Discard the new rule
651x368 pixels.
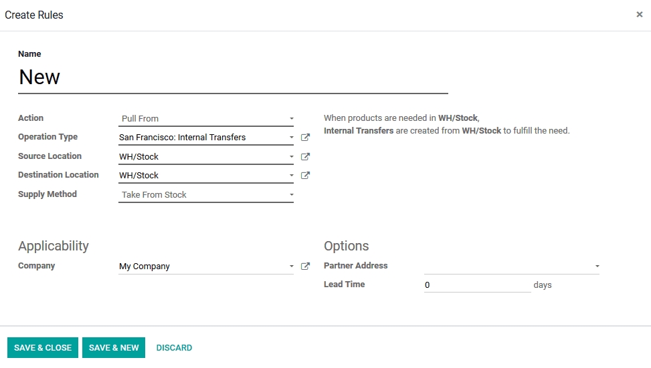click(x=174, y=348)
